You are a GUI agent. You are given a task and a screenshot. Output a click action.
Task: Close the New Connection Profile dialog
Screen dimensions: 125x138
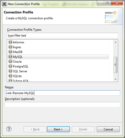[117, 3]
